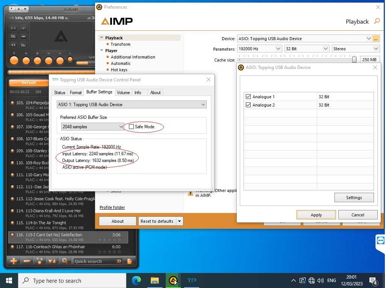Click the ellipsis device settings button in Preferences
The width and height of the screenshot is (386, 288).
click(x=375, y=39)
